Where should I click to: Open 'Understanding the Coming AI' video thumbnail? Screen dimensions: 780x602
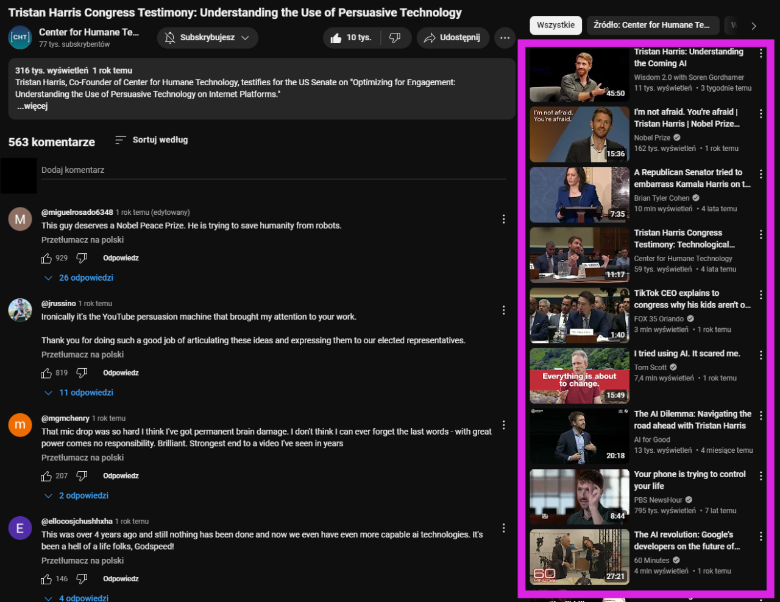(580, 74)
